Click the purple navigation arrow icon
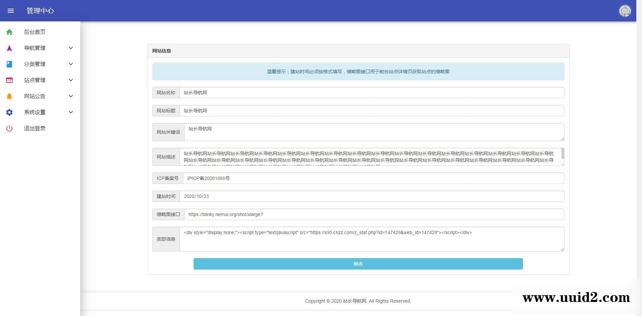 coord(9,48)
